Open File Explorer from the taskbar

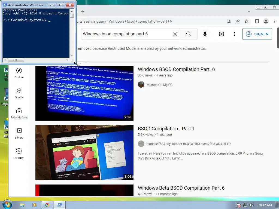(x=22, y=205)
